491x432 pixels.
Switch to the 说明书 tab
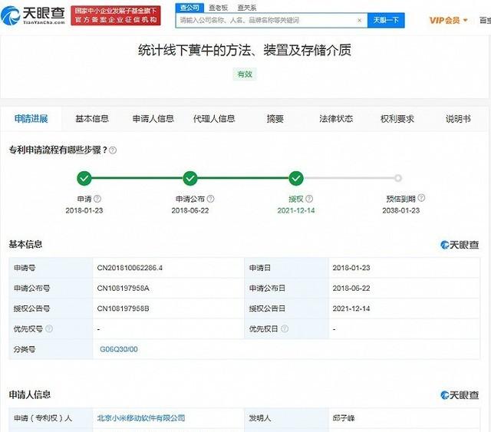[458, 119]
